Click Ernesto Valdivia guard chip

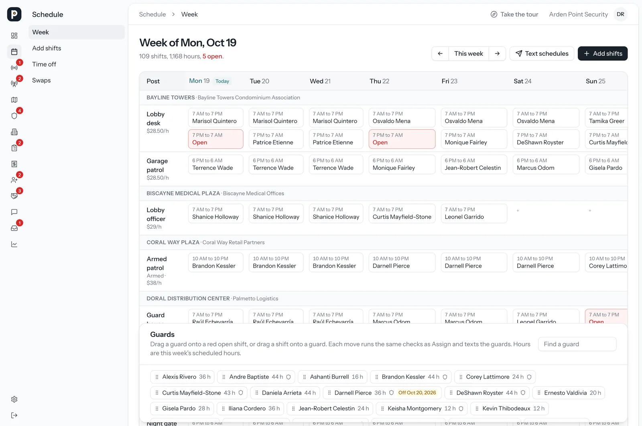pyautogui.click(x=569, y=393)
